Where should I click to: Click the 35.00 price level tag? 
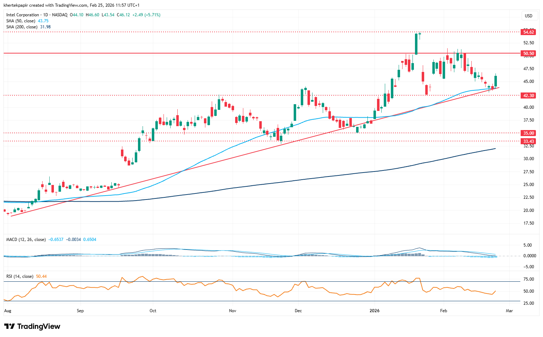coord(528,133)
